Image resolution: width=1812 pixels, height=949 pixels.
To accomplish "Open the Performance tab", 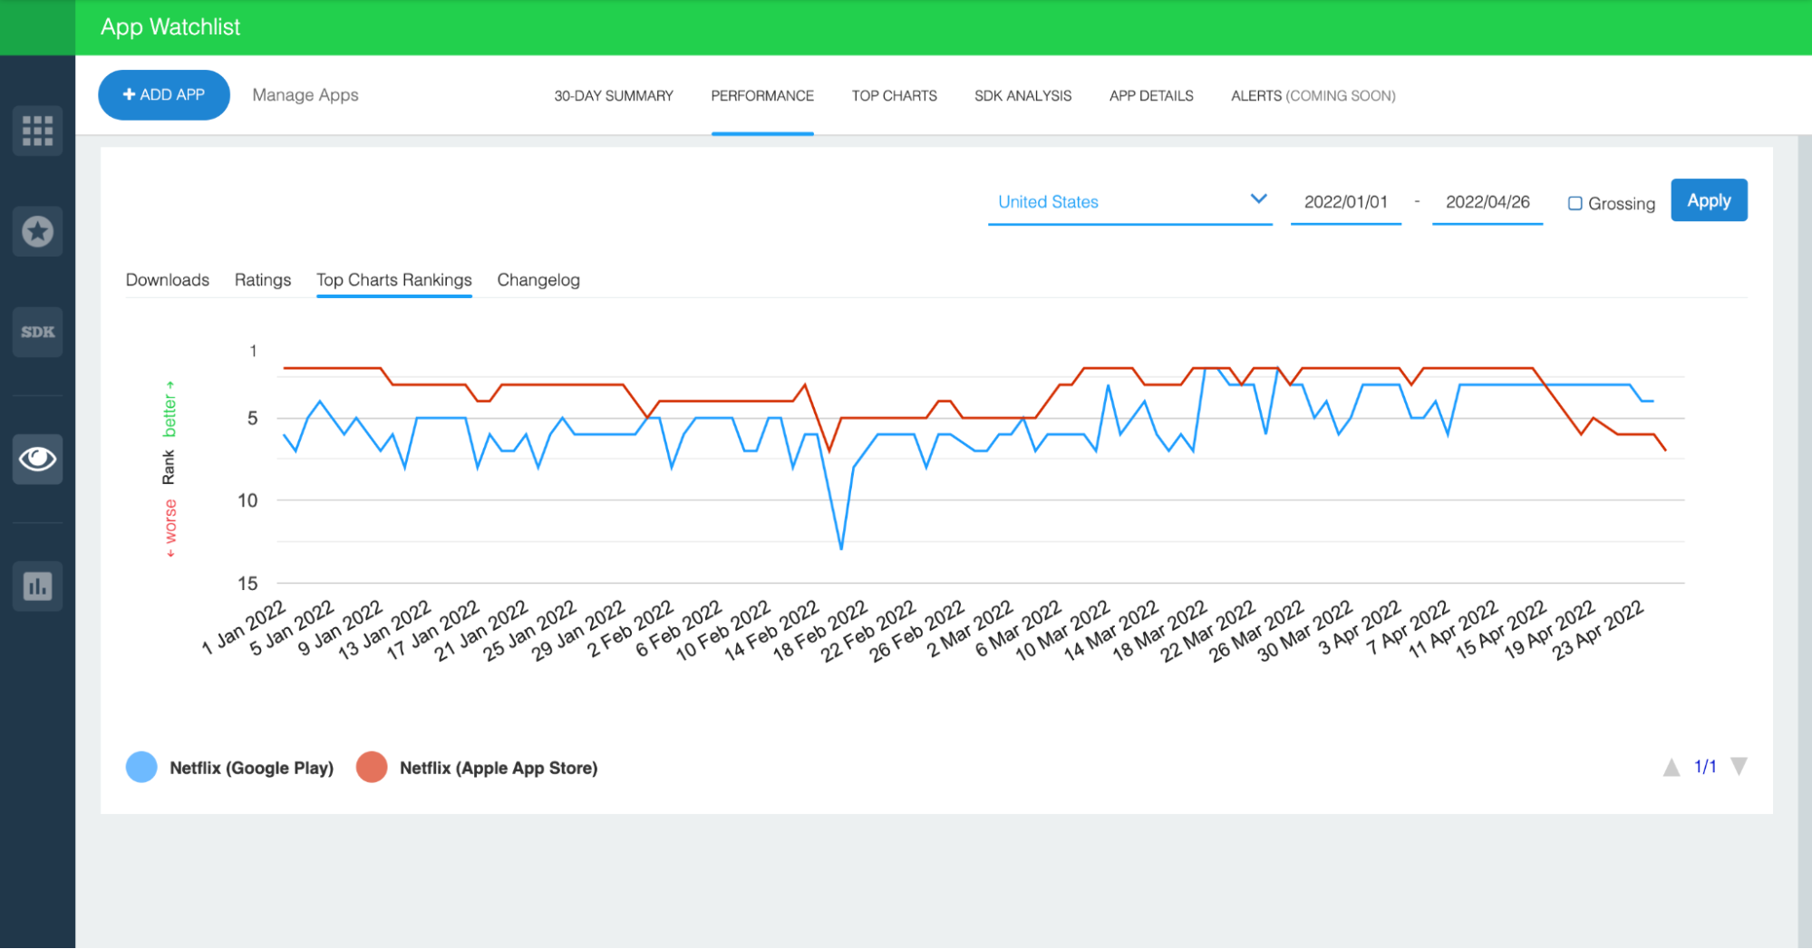I will pyautogui.click(x=762, y=95).
